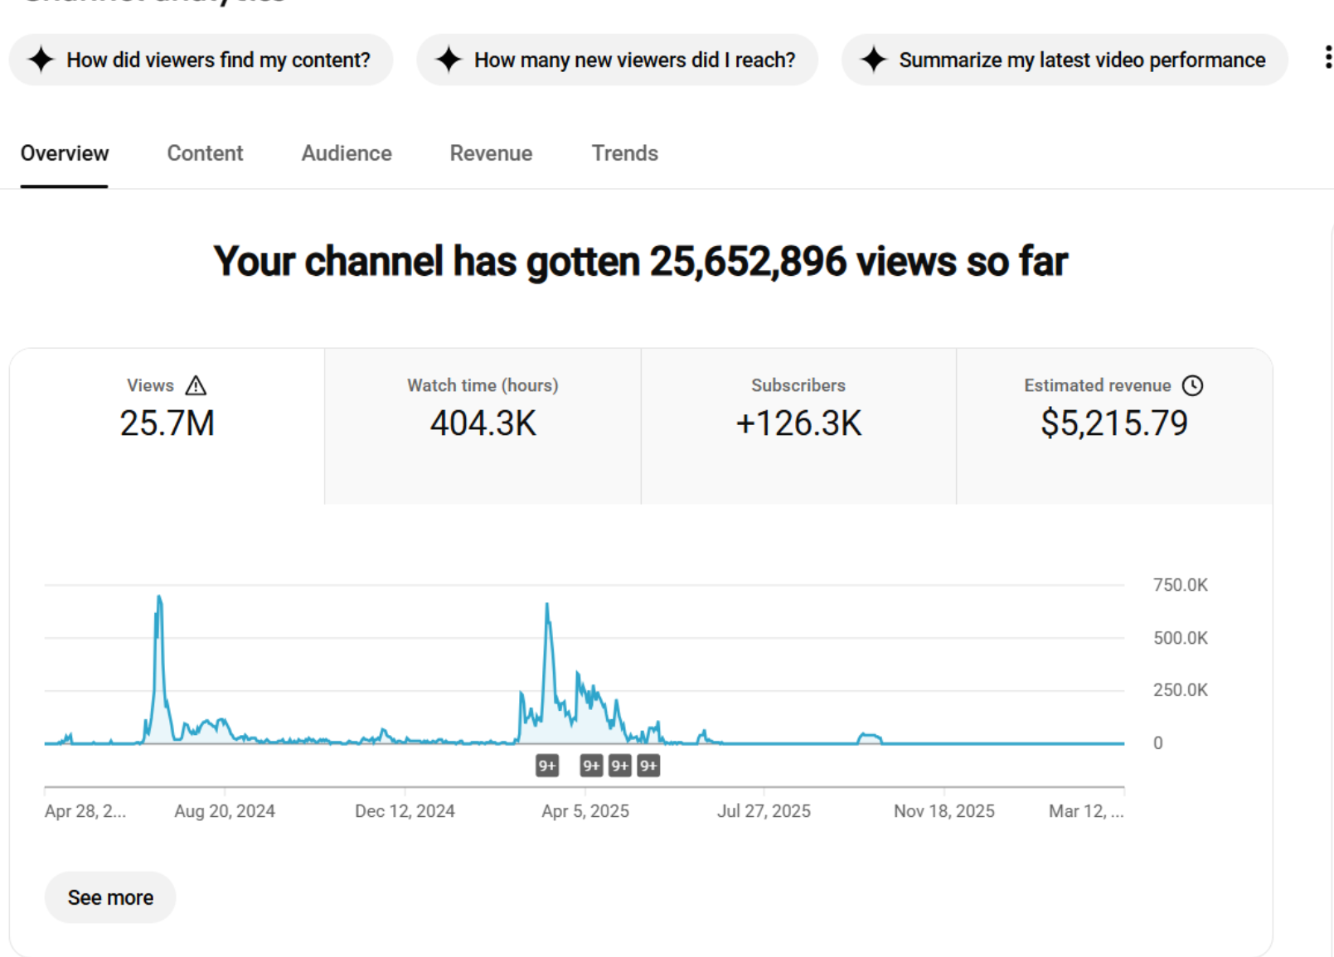Click sparkle icon on 'Summarize my latest video' chip
1334x957 pixels.
point(873,60)
